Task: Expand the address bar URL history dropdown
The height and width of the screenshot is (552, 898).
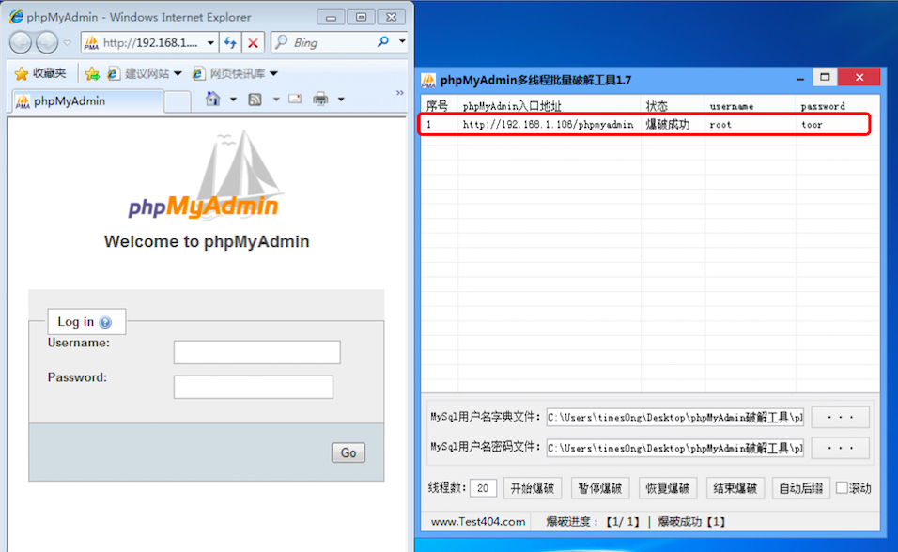Action: (x=210, y=43)
